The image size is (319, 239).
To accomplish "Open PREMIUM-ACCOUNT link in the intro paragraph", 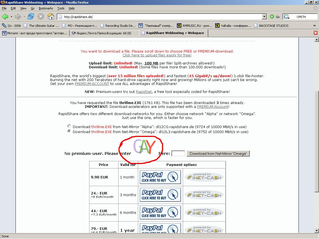I will click(x=92, y=84).
